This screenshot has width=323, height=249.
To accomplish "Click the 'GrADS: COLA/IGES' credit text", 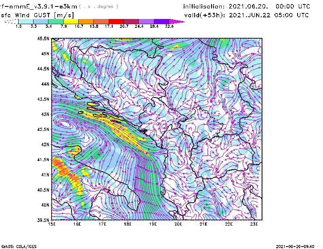I will tap(19, 247).
